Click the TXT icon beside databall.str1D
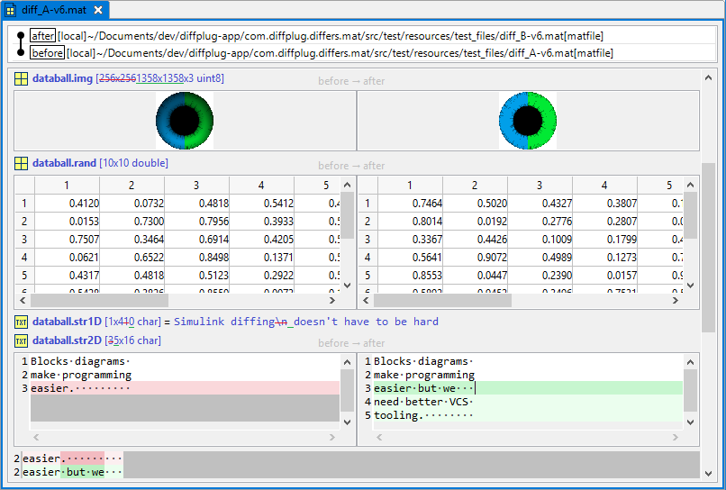The height and width of the screenshot is (490, 726). tap(21, 322)
